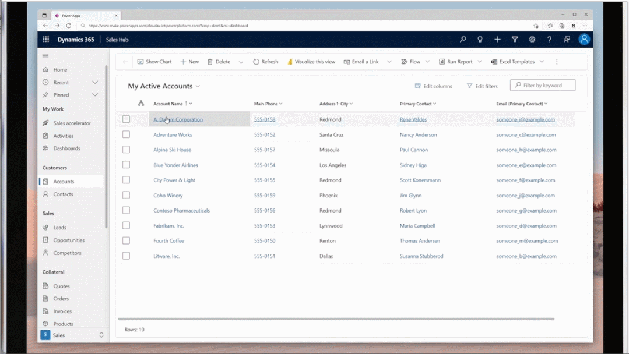
Task: Select checkbox for Blue Yonder Airlines row
Action: click(126, 165)
